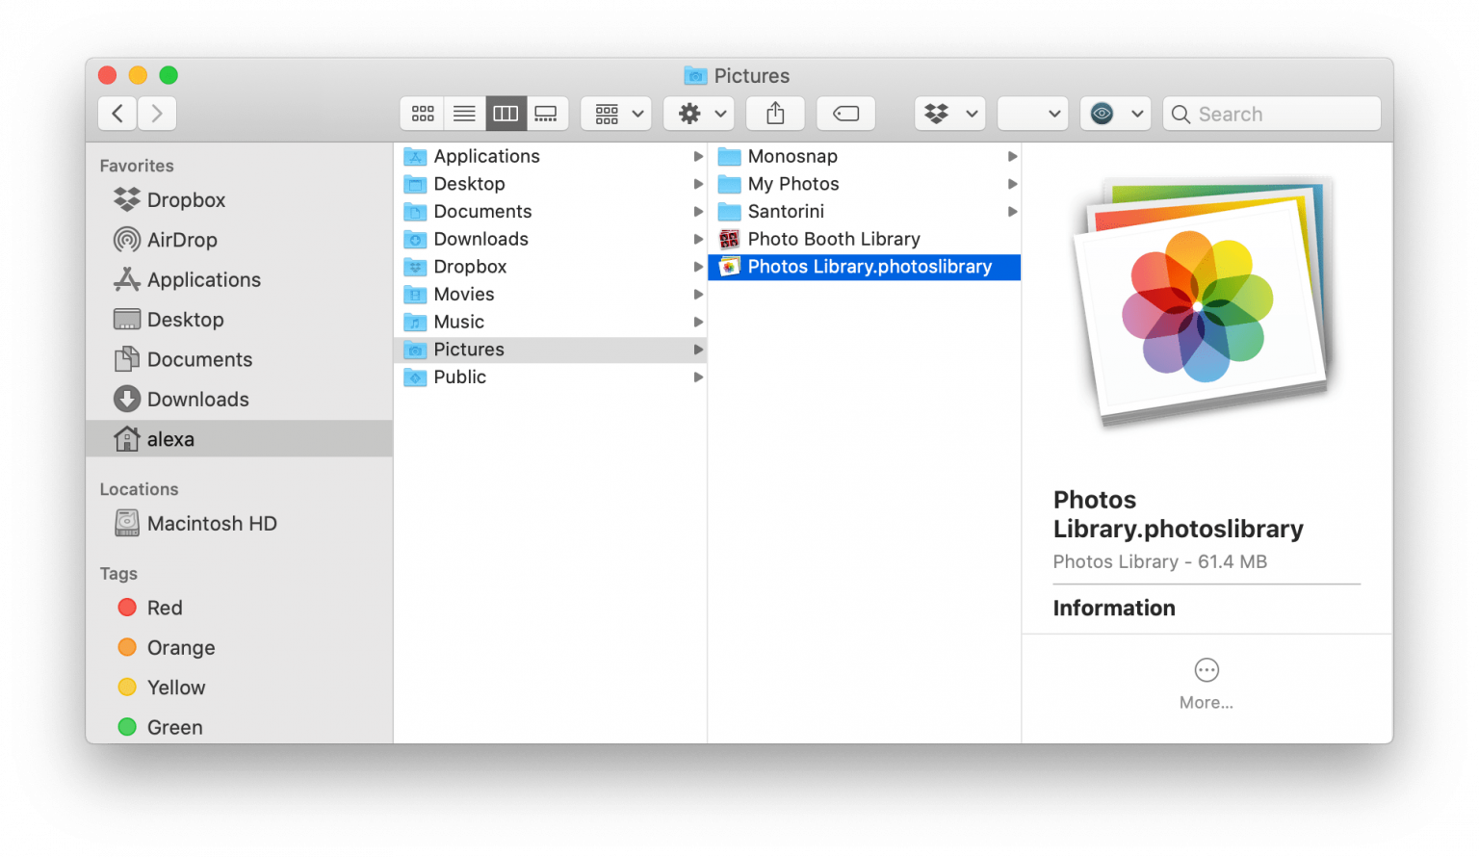Screen dimensions: 1479x857
Task: Open the Quick Look eye dropdown
Action: (1114, 113)
